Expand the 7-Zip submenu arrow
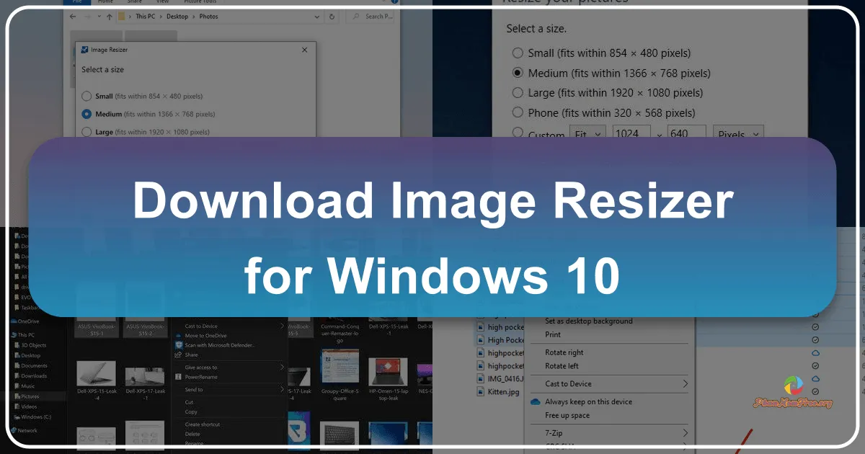The width and height of the screenshot is (865, 454). pos(685,433)
